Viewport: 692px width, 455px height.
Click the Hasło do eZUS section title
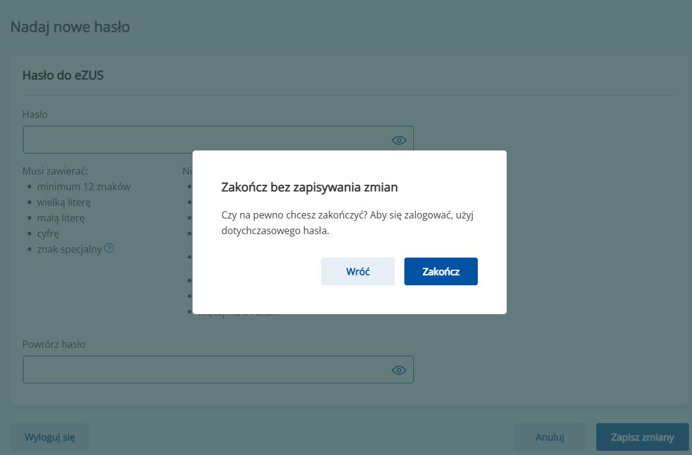pyautogui.click(x=63, y=75)
